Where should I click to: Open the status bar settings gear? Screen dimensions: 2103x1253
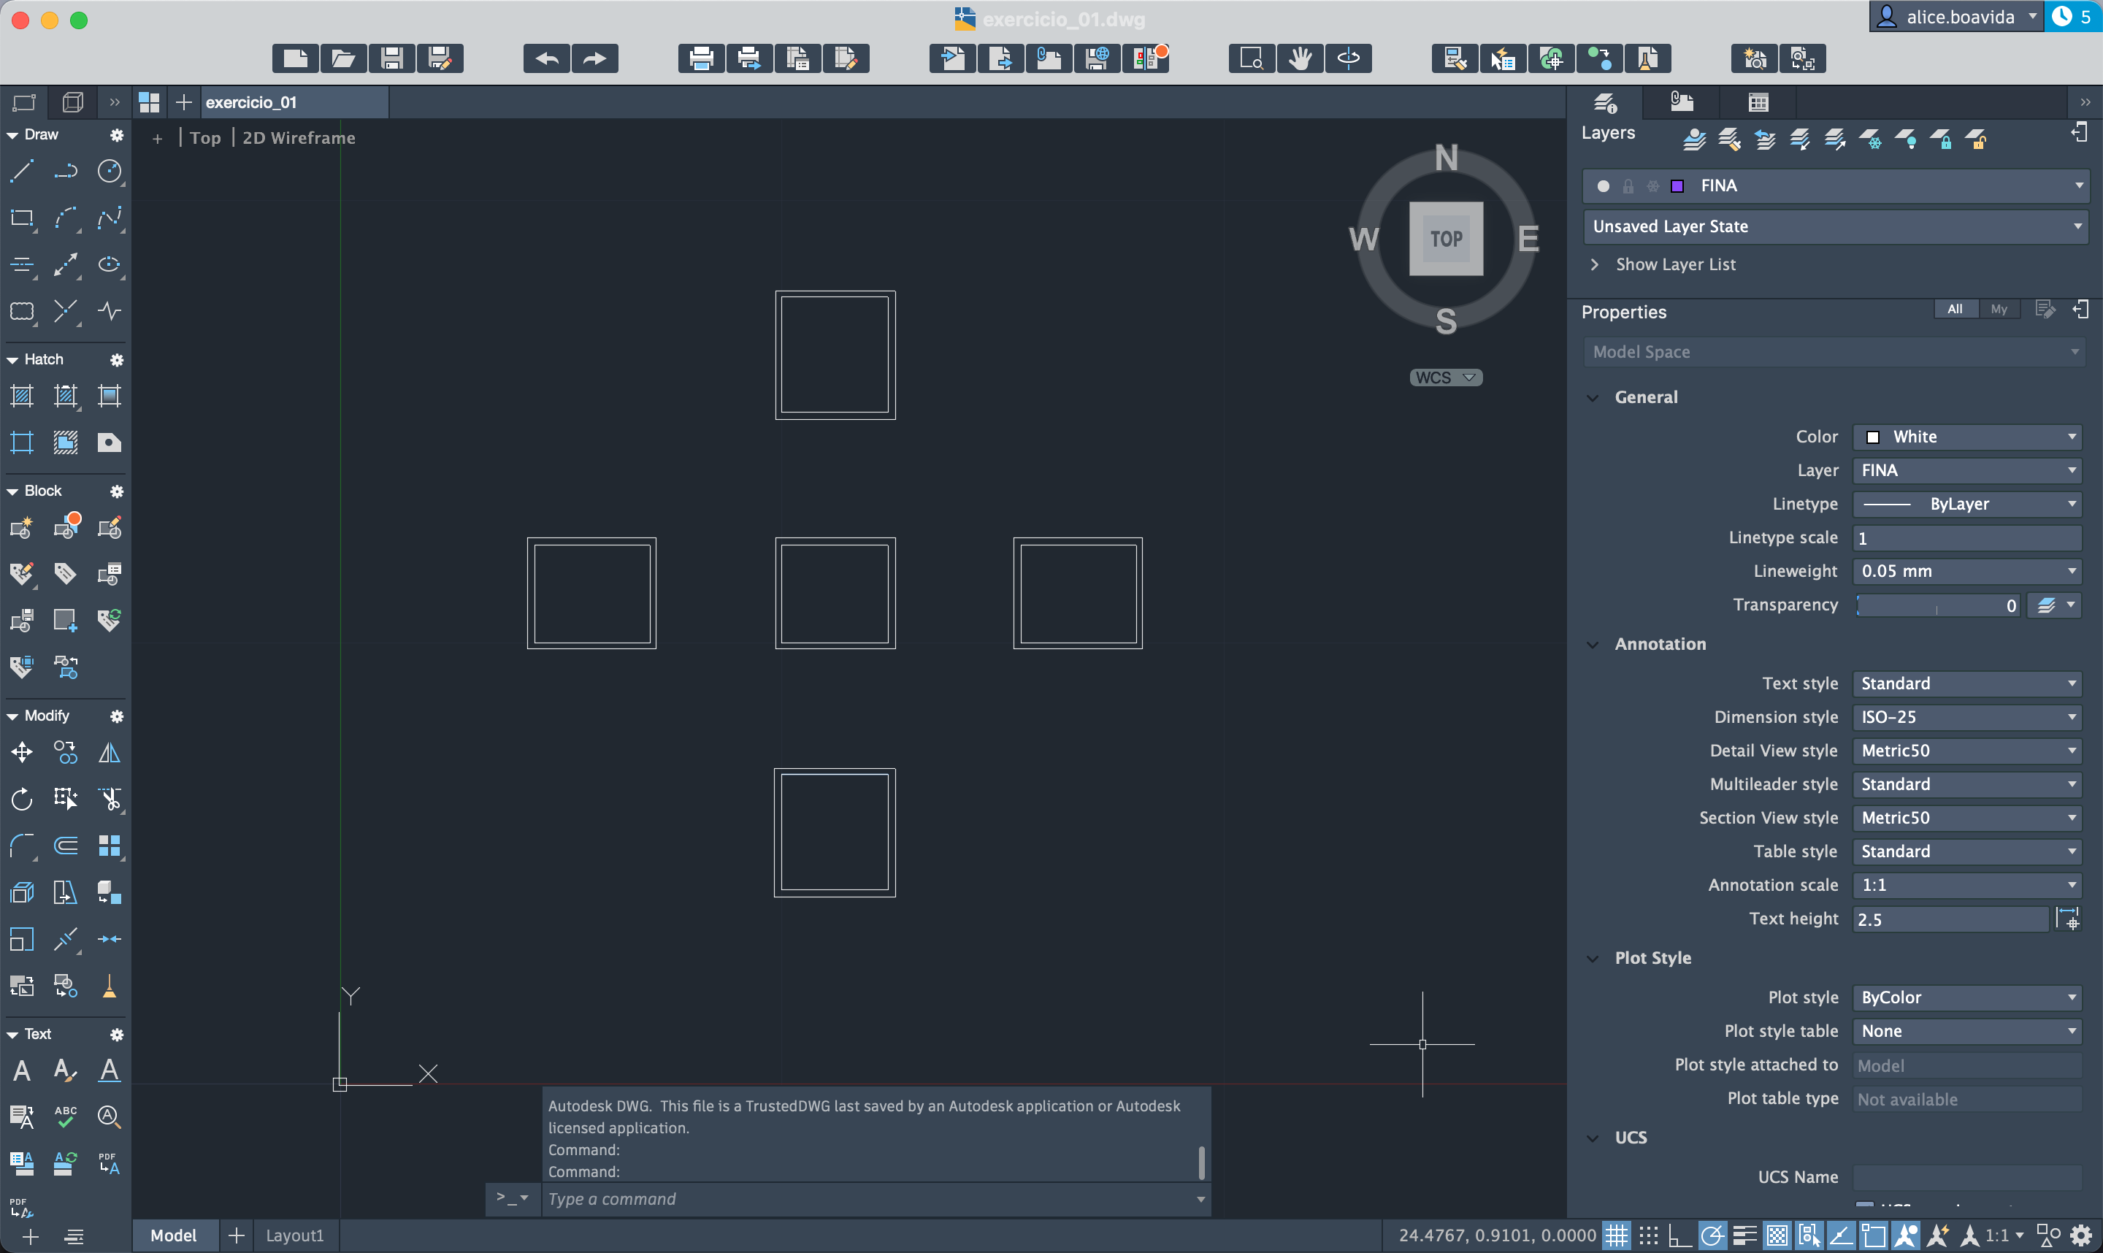(x=2082, y=1235)
